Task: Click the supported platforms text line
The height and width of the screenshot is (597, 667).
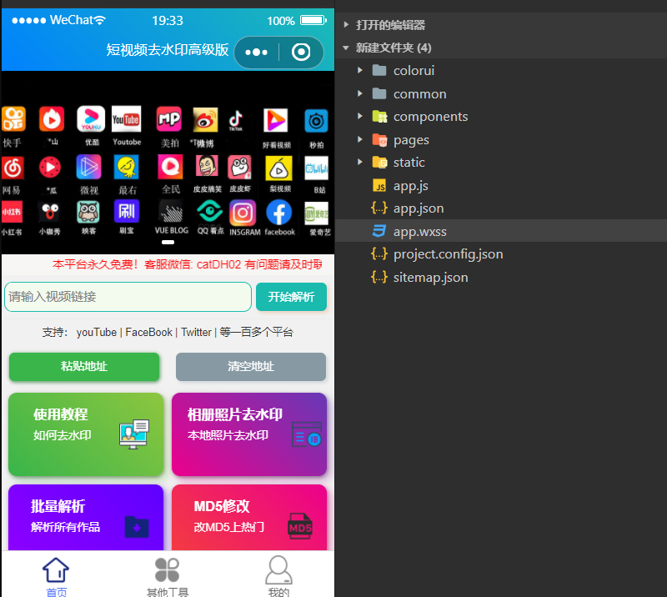Action: (x=168, y=332)
